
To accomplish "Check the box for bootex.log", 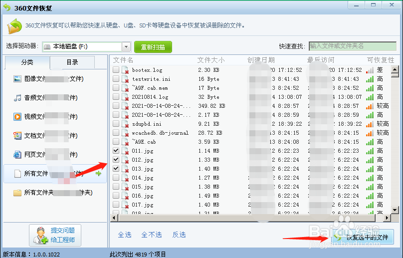I will point(116,70).
